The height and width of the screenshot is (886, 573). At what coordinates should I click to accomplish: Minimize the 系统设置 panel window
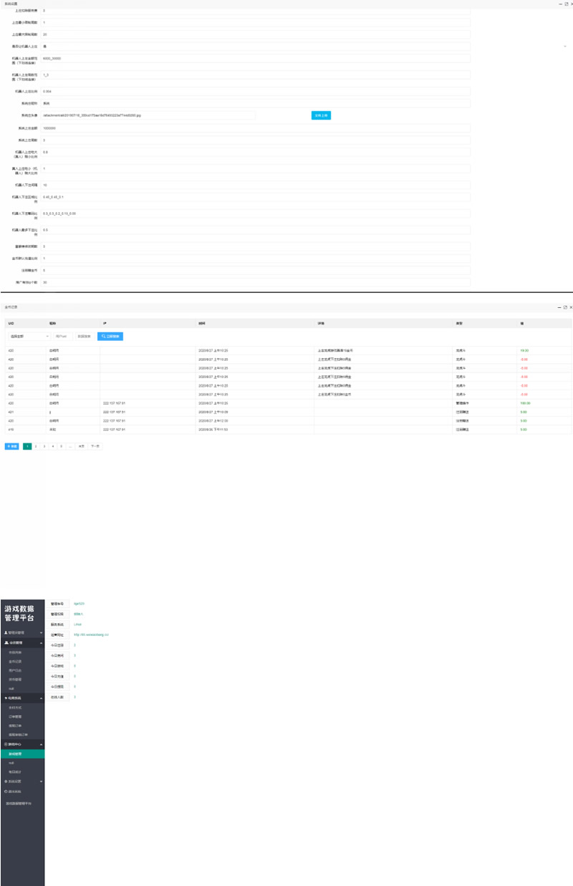(559, 4)
